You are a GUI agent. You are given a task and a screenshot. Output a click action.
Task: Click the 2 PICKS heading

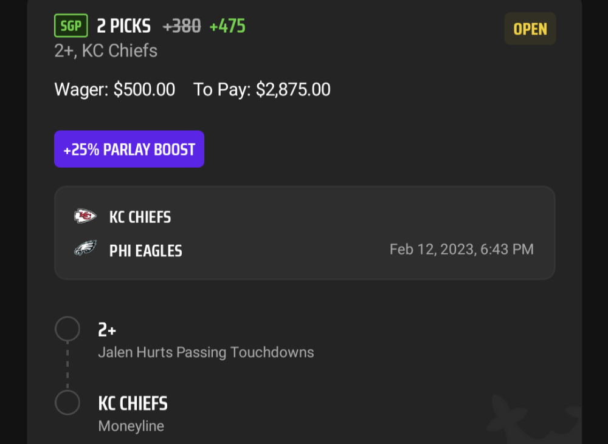pos(123,26)
